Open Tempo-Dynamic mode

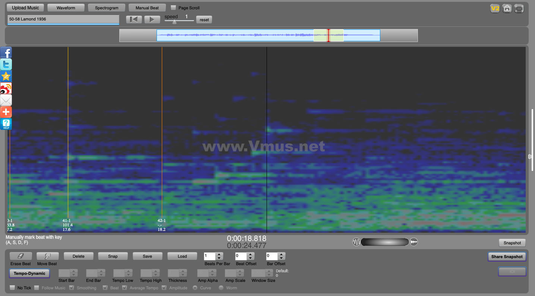tap(29, 273)
